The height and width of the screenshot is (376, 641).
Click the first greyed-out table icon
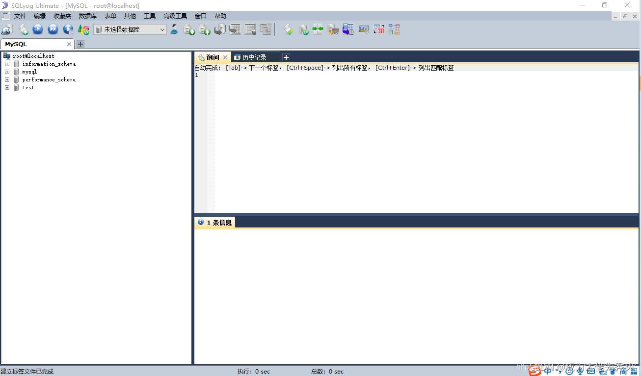(x=235, y=29)
